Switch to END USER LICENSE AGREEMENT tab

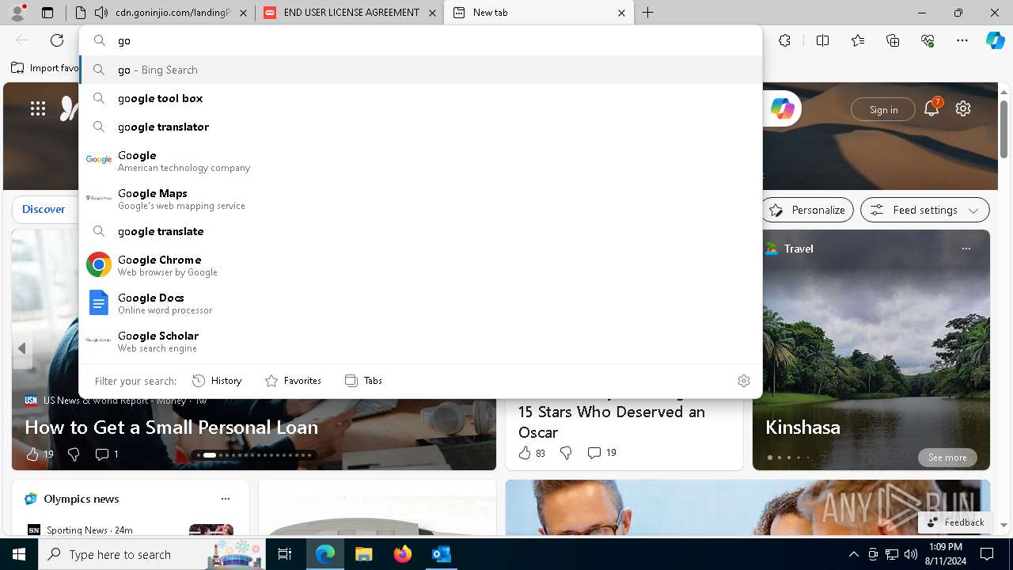coord(350,13)
